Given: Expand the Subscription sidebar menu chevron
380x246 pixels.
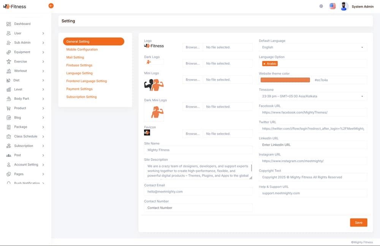Looking at the screenshot, I should point(43,146).
